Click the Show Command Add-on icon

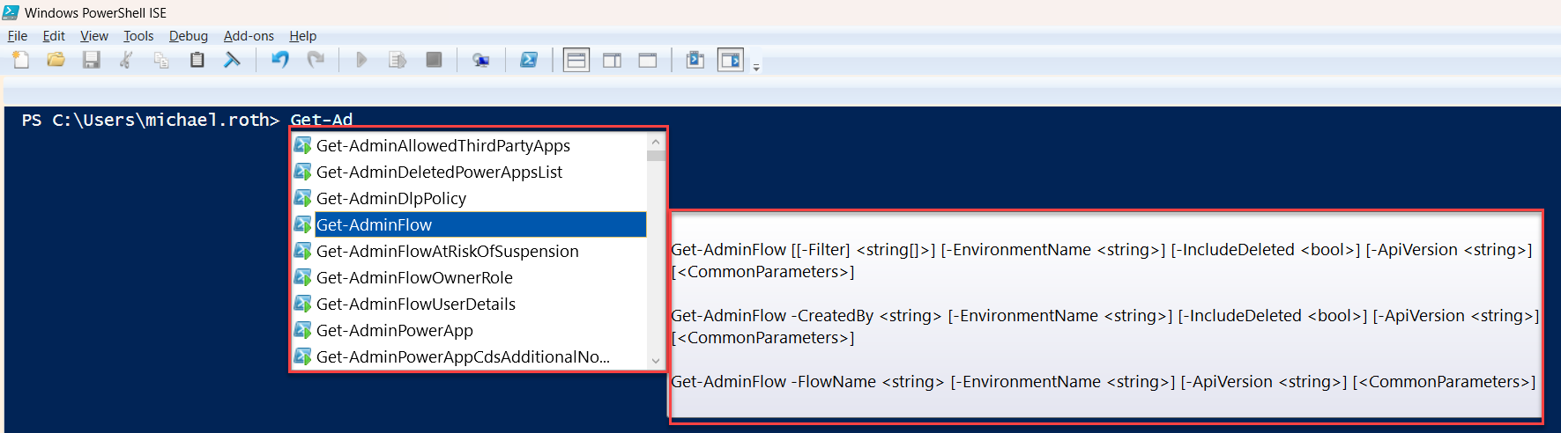[x=731, y=60]
